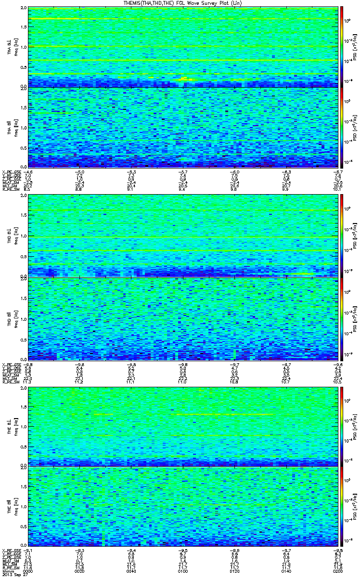361x578 pixels.
Task: Click the THD B-perpendicular spectrogram panel
Action: pyautogui.click(x=183, y=235)
